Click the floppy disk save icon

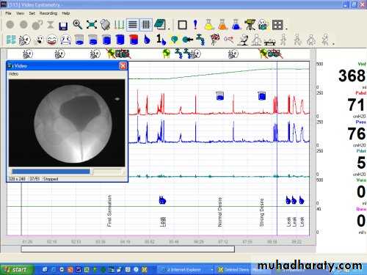63,26
